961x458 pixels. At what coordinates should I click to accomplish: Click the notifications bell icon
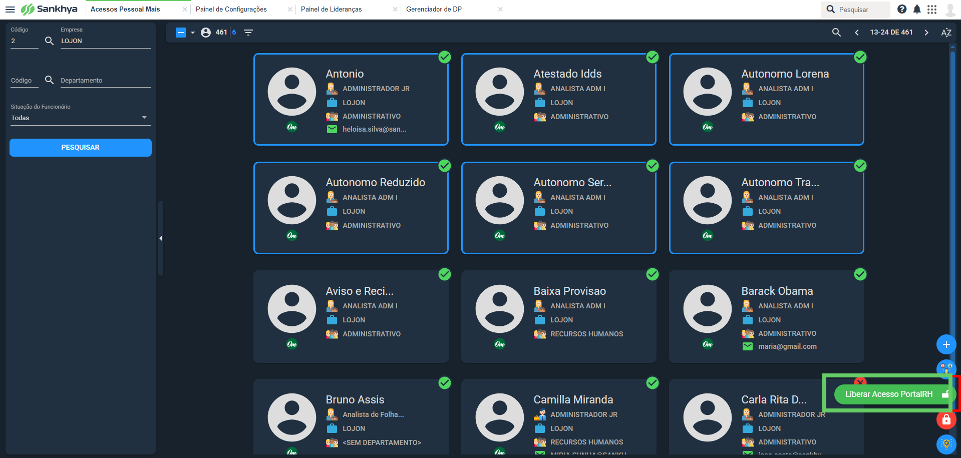[x=917, y=10]
